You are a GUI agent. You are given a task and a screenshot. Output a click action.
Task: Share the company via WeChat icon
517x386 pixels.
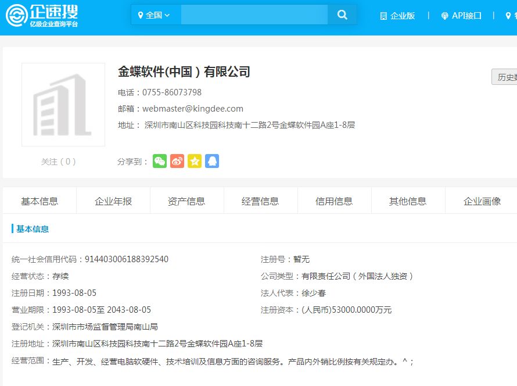[x=159, y=161]
